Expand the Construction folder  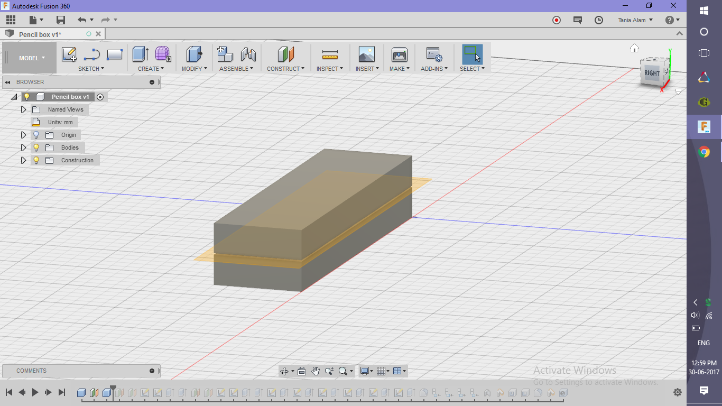[x=23, y=160]
